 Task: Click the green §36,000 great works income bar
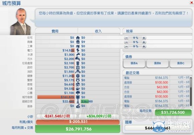click(85, 101)
